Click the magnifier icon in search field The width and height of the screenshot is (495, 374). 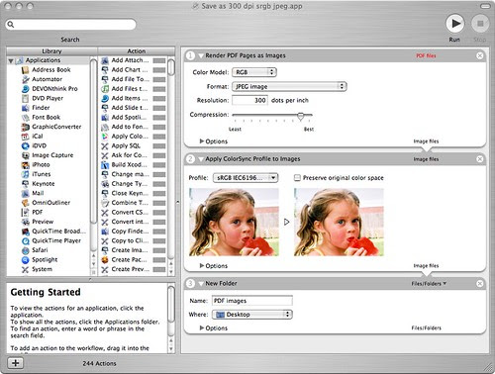click(x=11, y=25)
